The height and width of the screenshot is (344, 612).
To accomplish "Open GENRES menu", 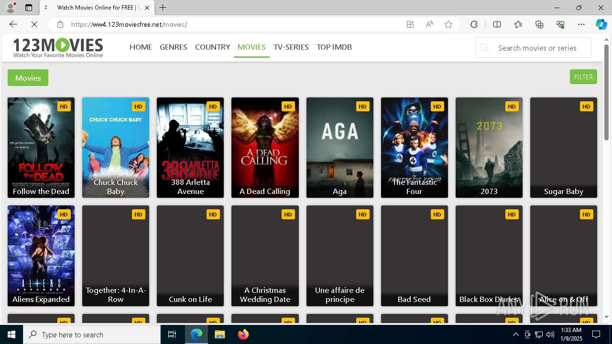I will (174, 47).
